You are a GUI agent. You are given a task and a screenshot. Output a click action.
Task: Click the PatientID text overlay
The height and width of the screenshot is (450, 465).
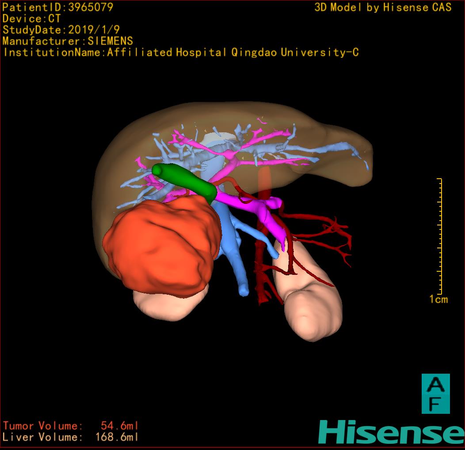(58, 7)
